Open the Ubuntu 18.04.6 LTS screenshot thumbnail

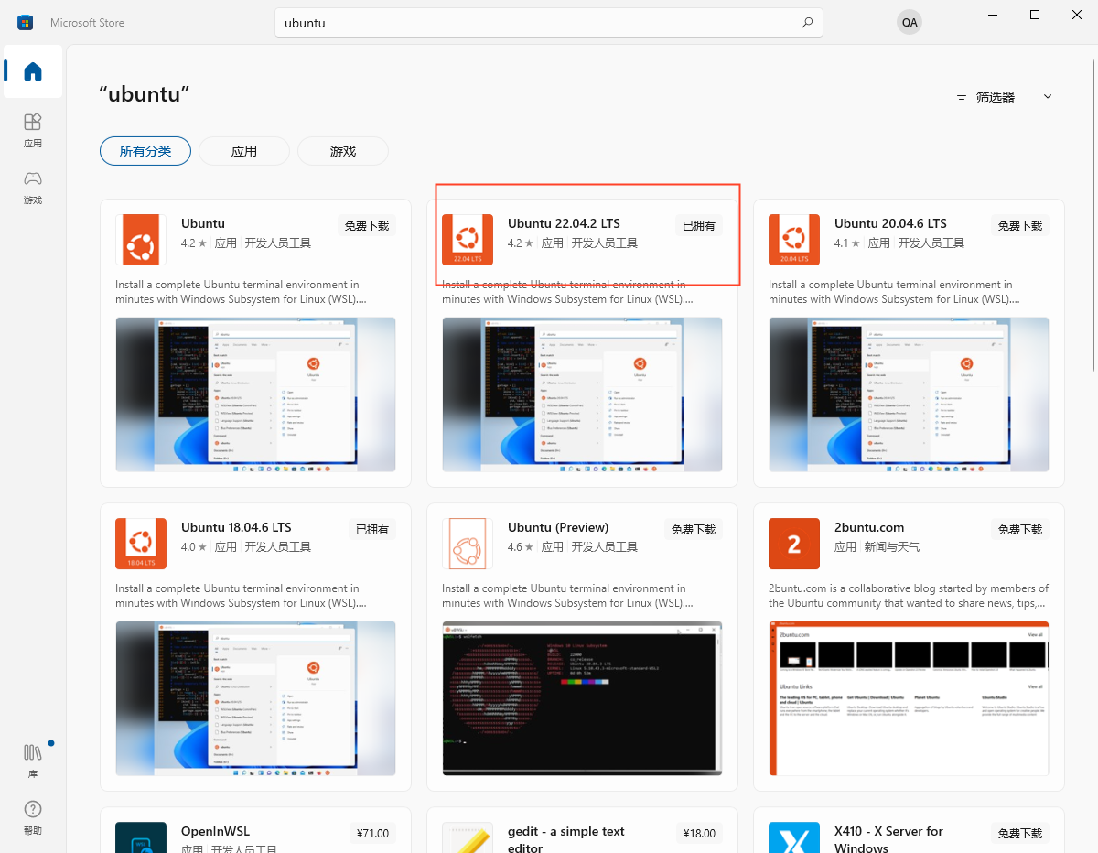[255, 698]
